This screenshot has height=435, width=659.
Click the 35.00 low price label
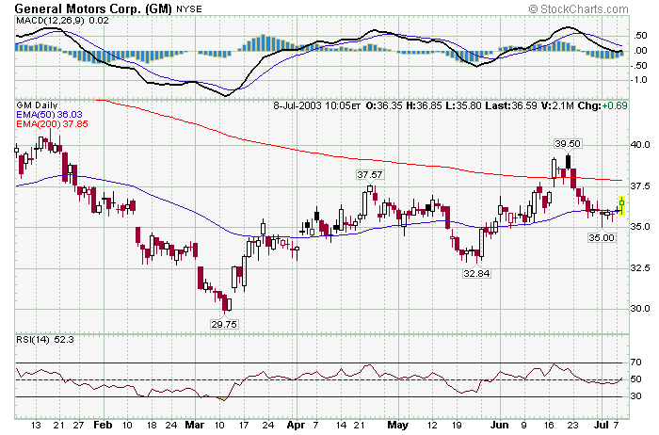coord(602,237)
